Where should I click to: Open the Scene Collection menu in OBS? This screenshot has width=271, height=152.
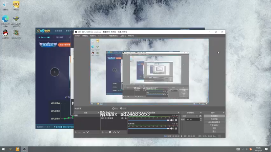tap(113, 36)
